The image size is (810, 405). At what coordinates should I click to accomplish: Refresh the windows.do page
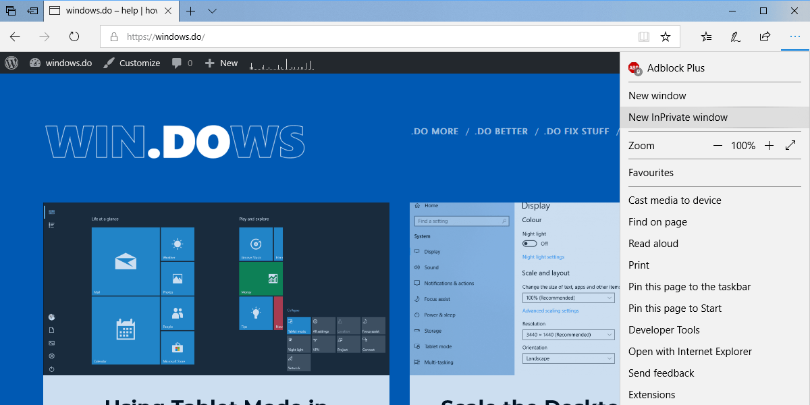click(x=74, y=36)
